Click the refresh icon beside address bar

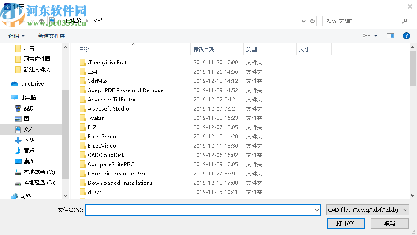(x=313, y=21)
